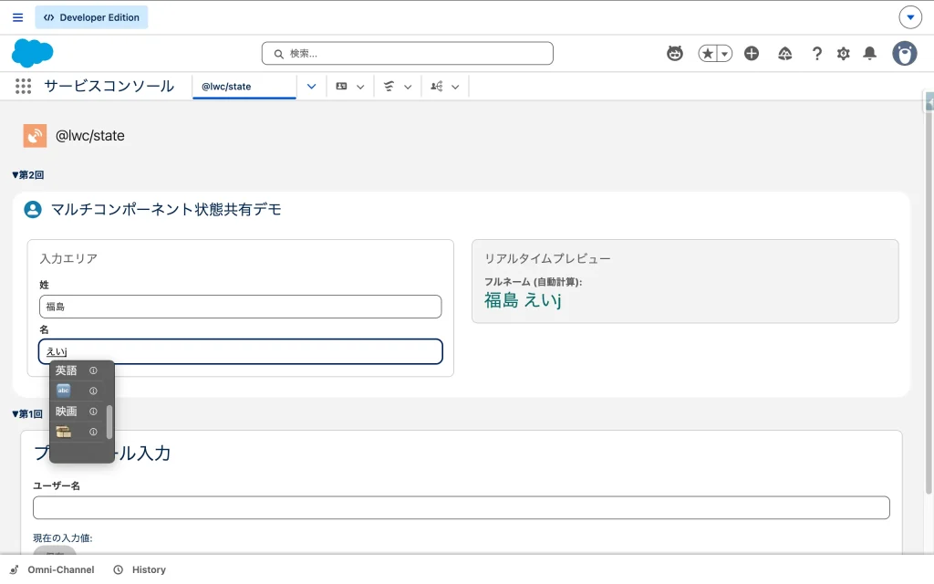
Task: Open the @lwc/state tab chevron dropdown
Action: coord(311,87)
